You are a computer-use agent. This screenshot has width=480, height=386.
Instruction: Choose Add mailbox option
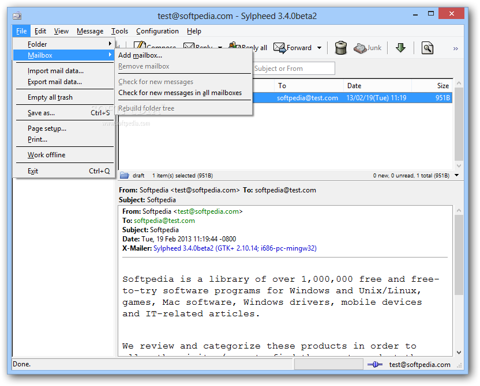tap(183, 55)
